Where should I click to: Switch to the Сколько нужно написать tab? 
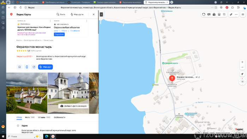coord(105,2)
